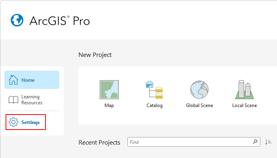This screenshot has height=158, width=277.
Task: Click the ArcGIS Pro globe logo
Action: 17,20
